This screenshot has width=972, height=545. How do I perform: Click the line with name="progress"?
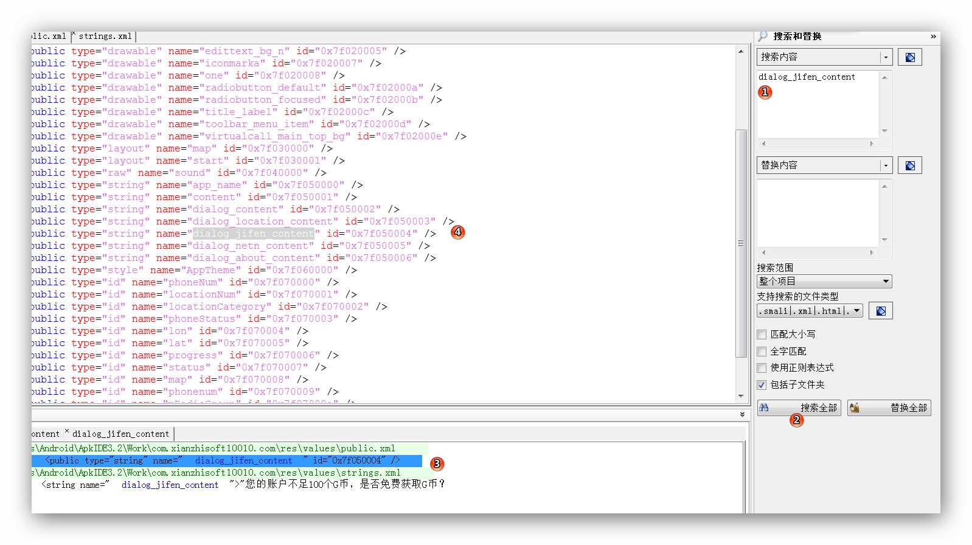click(186, 355)
